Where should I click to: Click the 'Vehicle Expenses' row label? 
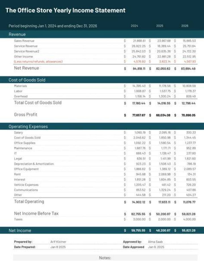(x=26, y=185)
